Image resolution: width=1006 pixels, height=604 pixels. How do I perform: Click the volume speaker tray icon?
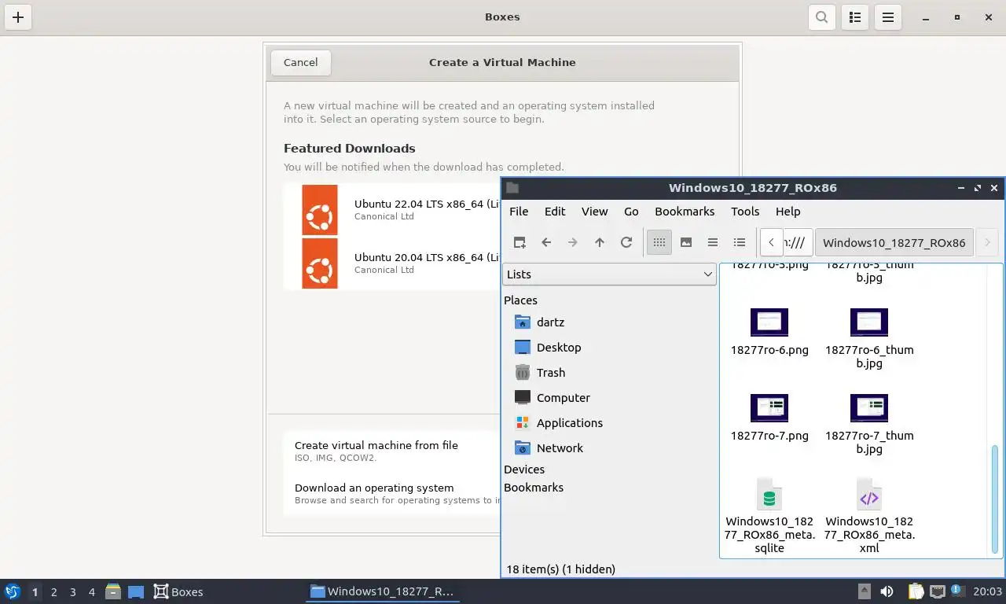(887, 591)
